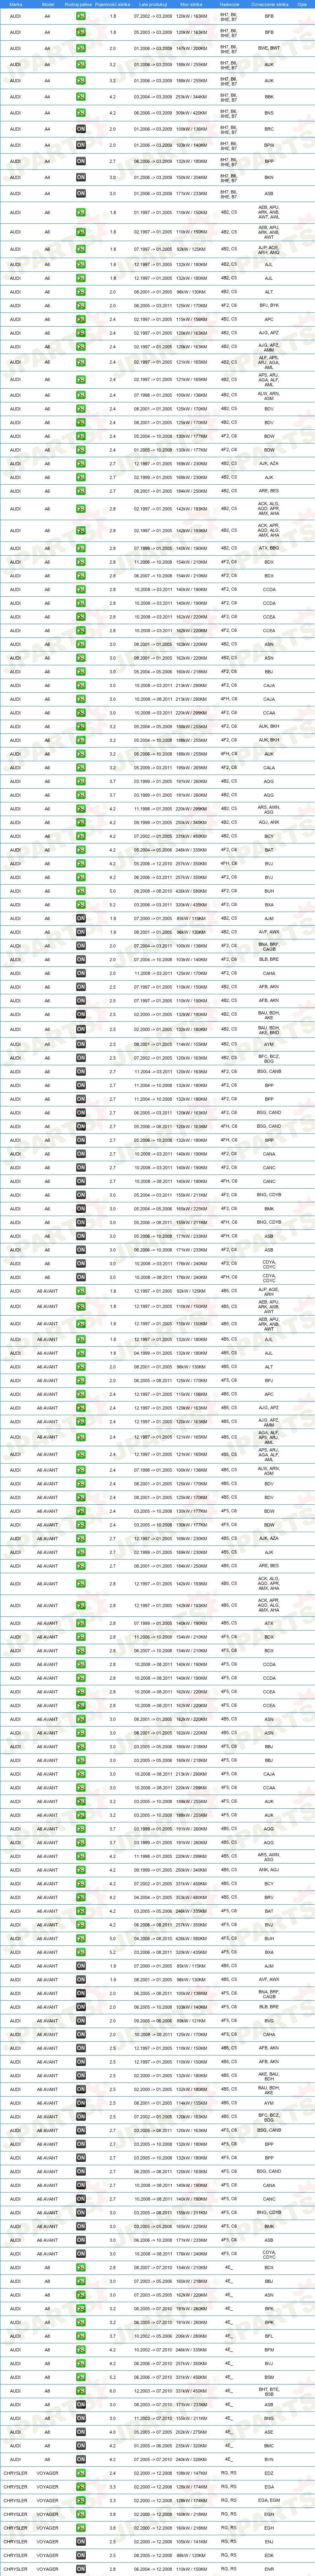Click the diesel ON icon in Voyager ENJ row
This screenshot has height=2576, width=315.
(x=81, y=2541)
